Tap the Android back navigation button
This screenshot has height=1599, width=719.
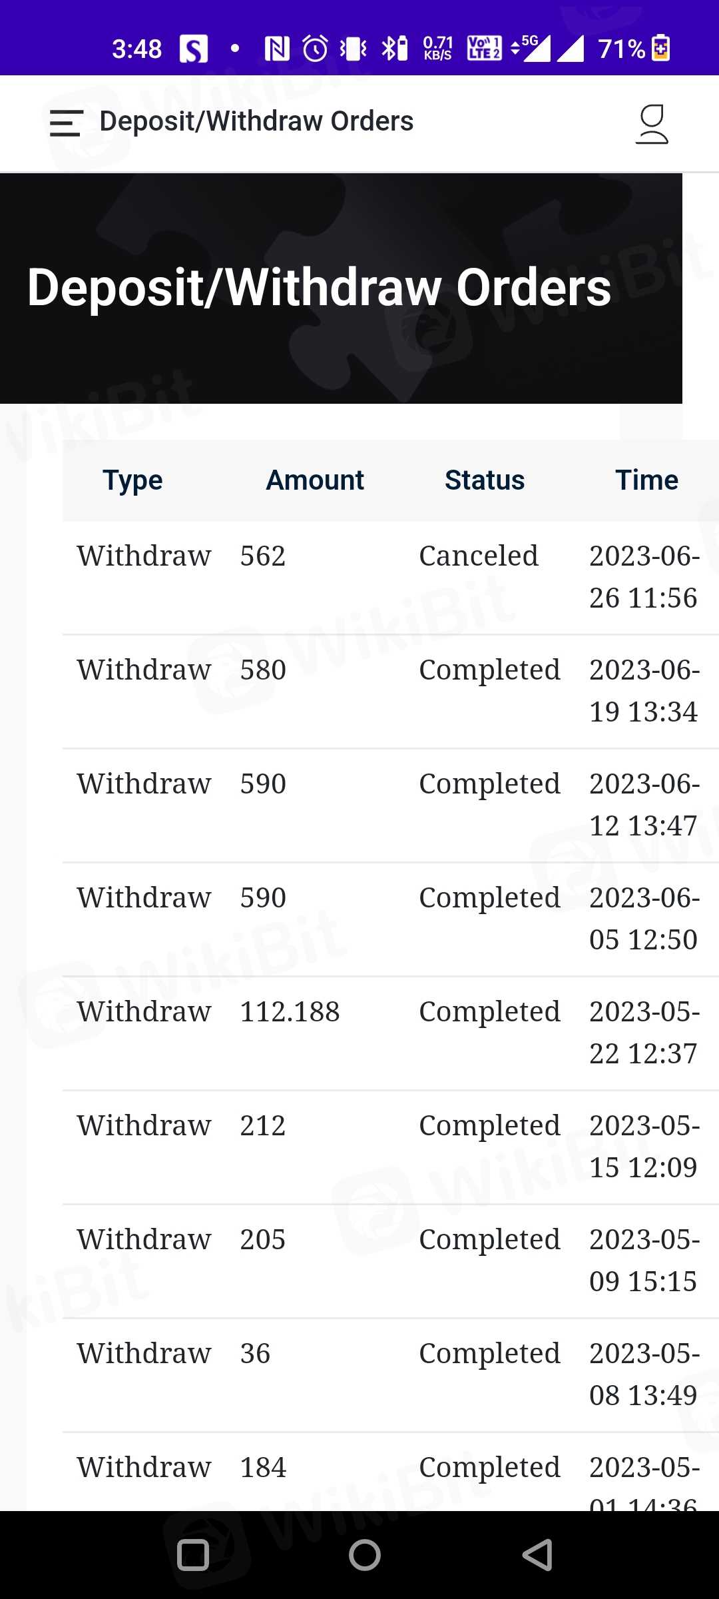(x=537, y=1555)
